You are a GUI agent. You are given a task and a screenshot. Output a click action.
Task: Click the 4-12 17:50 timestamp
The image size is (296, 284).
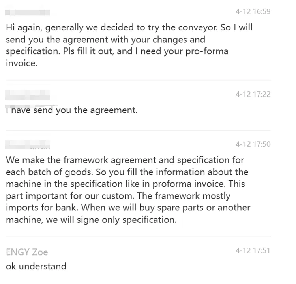point(253,144)
